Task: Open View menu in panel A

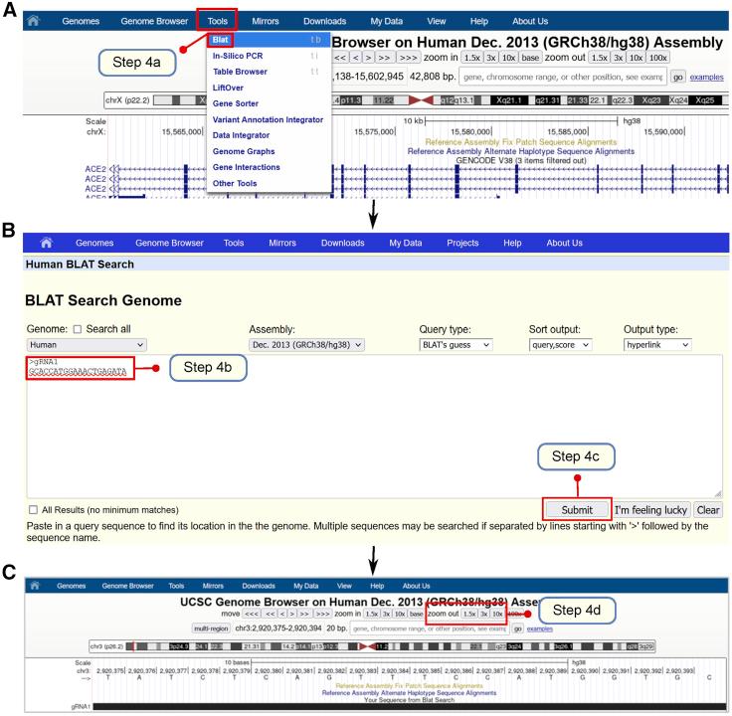Action: 436,21
